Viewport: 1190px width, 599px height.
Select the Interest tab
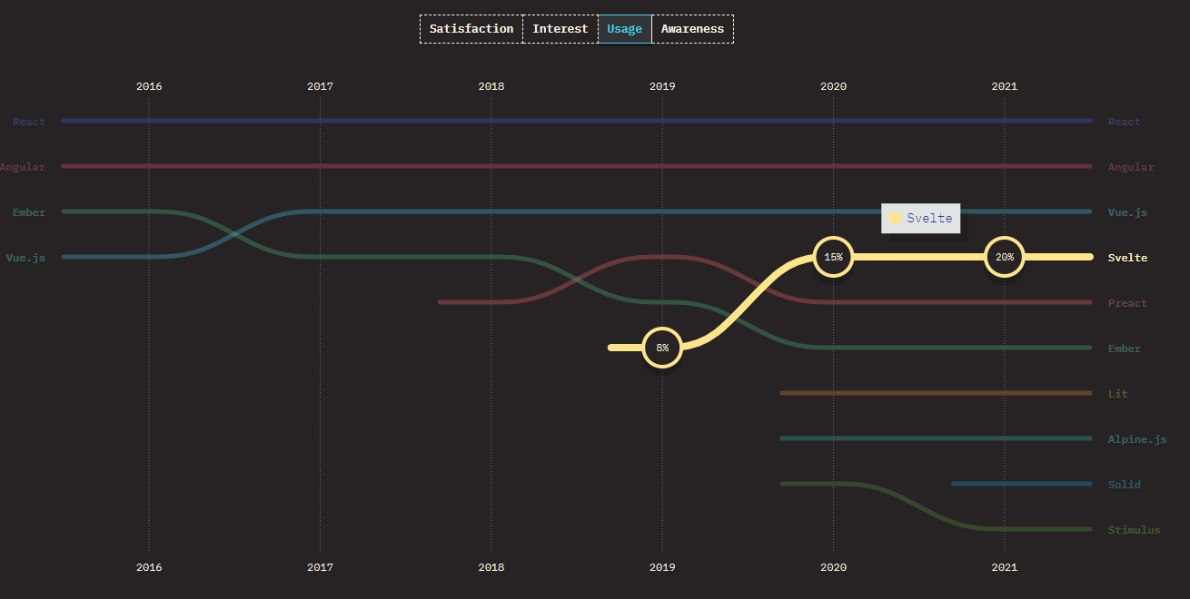[560, 29]
